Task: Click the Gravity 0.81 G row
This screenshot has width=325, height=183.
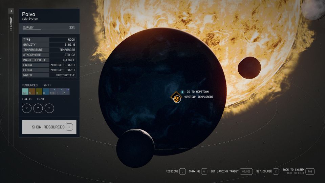Action: tap(49, 45)
